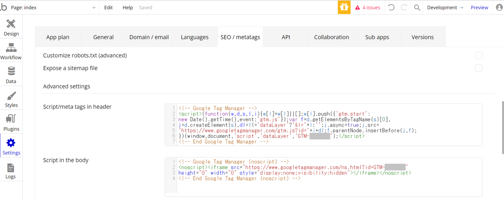Screen dimensions: 504x200
Task: Open the Design tab in sidebar
Action: (11, 27)
